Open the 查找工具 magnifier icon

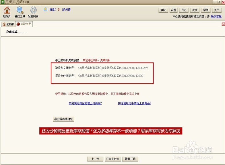coord(20,12)
